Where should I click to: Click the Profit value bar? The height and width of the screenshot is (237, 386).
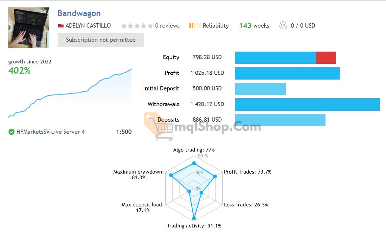(x=287, y=73)
